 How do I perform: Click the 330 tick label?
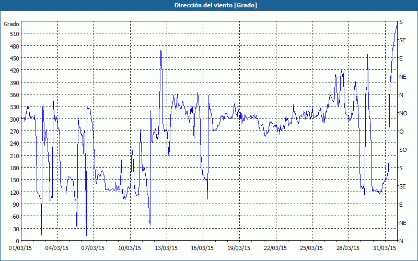15,107
